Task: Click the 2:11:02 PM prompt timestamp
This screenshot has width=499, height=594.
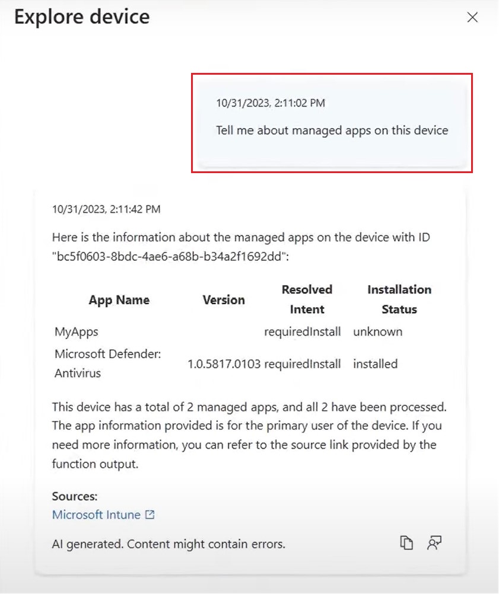Action: tap(270, 103)
